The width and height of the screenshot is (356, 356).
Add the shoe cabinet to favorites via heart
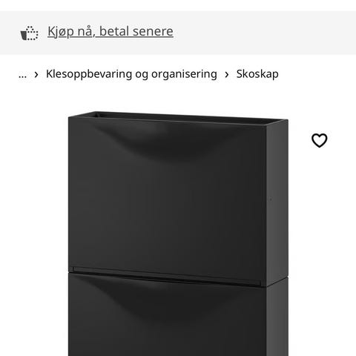click(319, 140)
